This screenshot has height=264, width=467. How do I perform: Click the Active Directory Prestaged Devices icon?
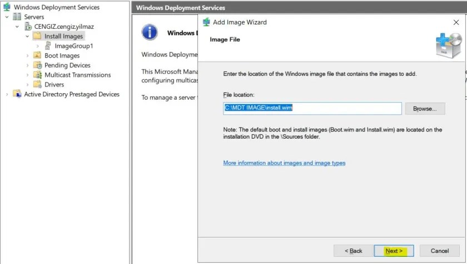(x=17, y=94)
